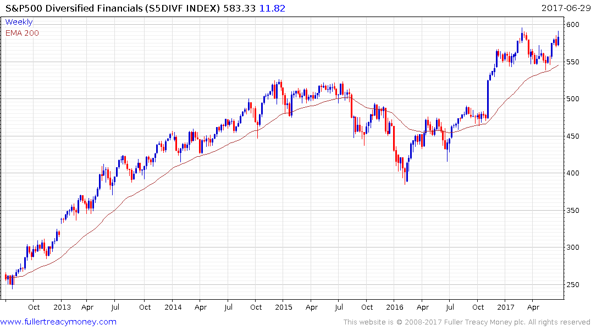
Task: Click the 2015 year label on time axis
Action: pyautogui.click(x=284, y=307)
